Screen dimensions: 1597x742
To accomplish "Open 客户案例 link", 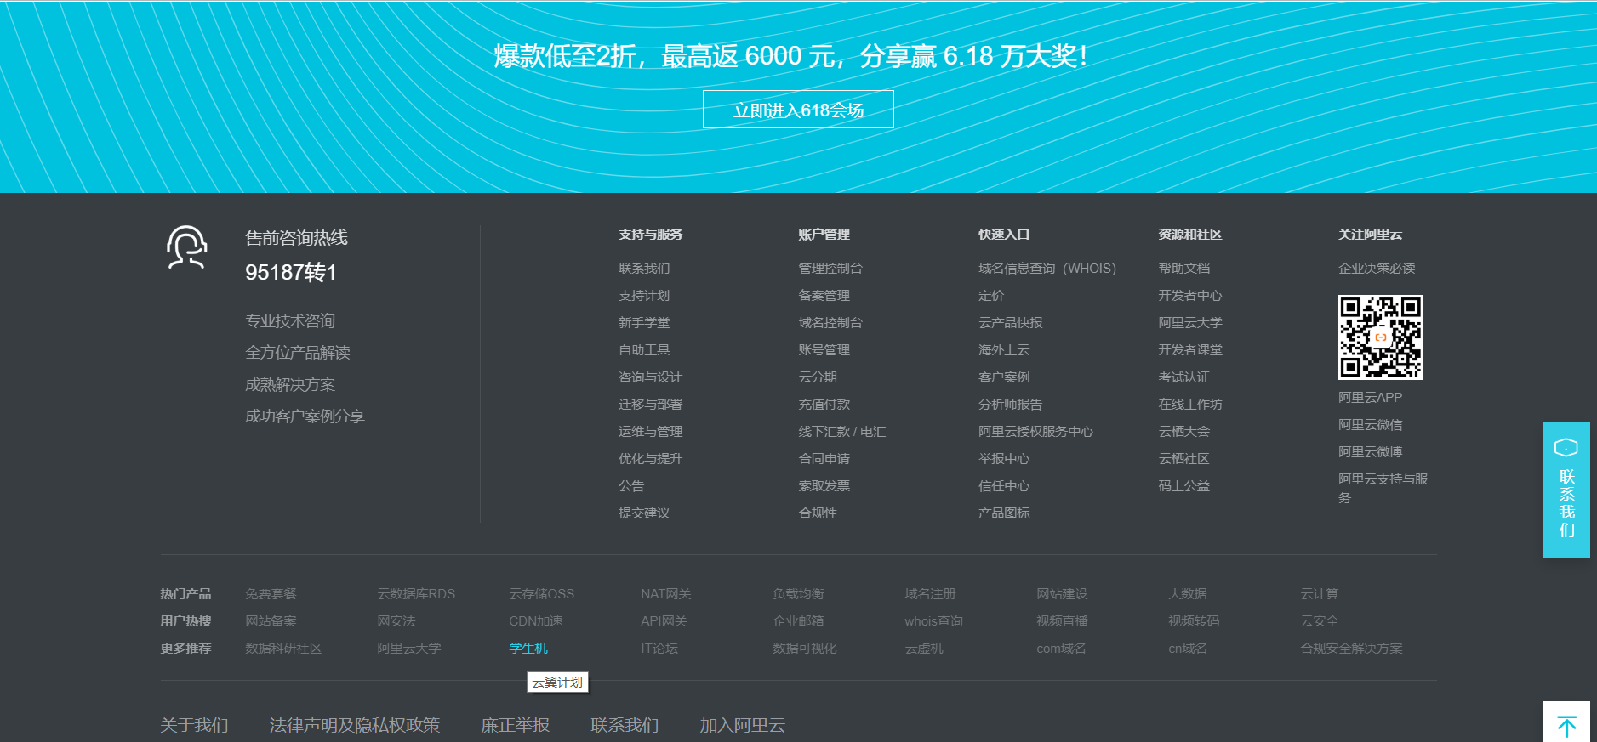I will click(1004, 377).
